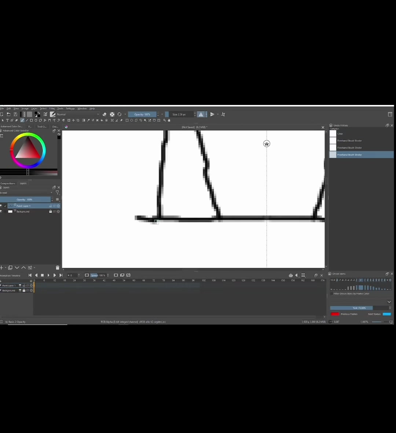Select the Text tool in the toolbox
396x433 pixels.
[7, 120]
